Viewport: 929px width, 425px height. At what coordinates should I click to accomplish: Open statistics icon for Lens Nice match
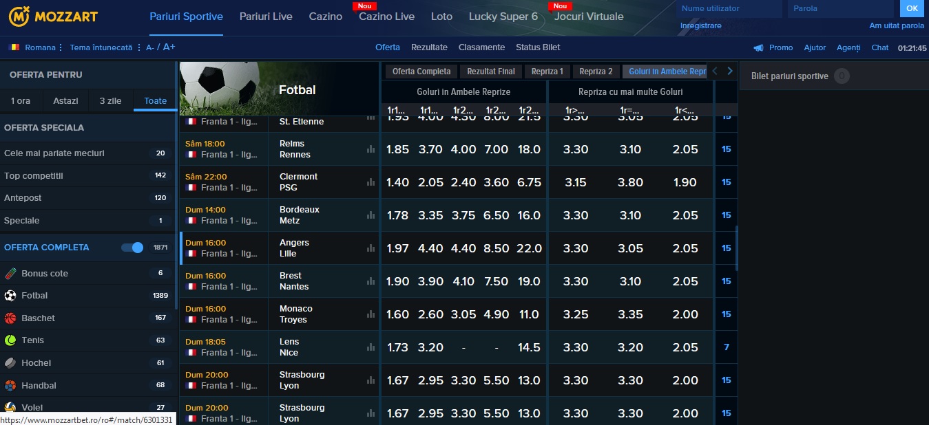click(371, 347)
